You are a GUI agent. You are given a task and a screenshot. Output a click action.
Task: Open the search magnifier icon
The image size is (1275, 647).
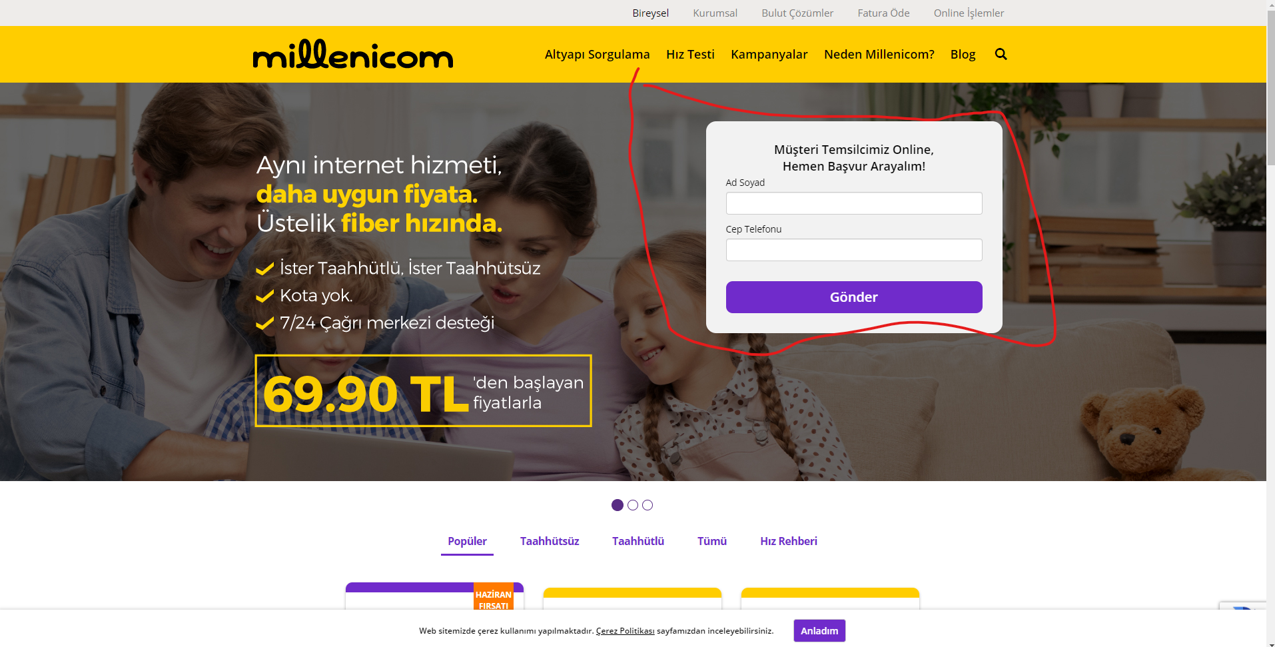tap(1001, 54)
